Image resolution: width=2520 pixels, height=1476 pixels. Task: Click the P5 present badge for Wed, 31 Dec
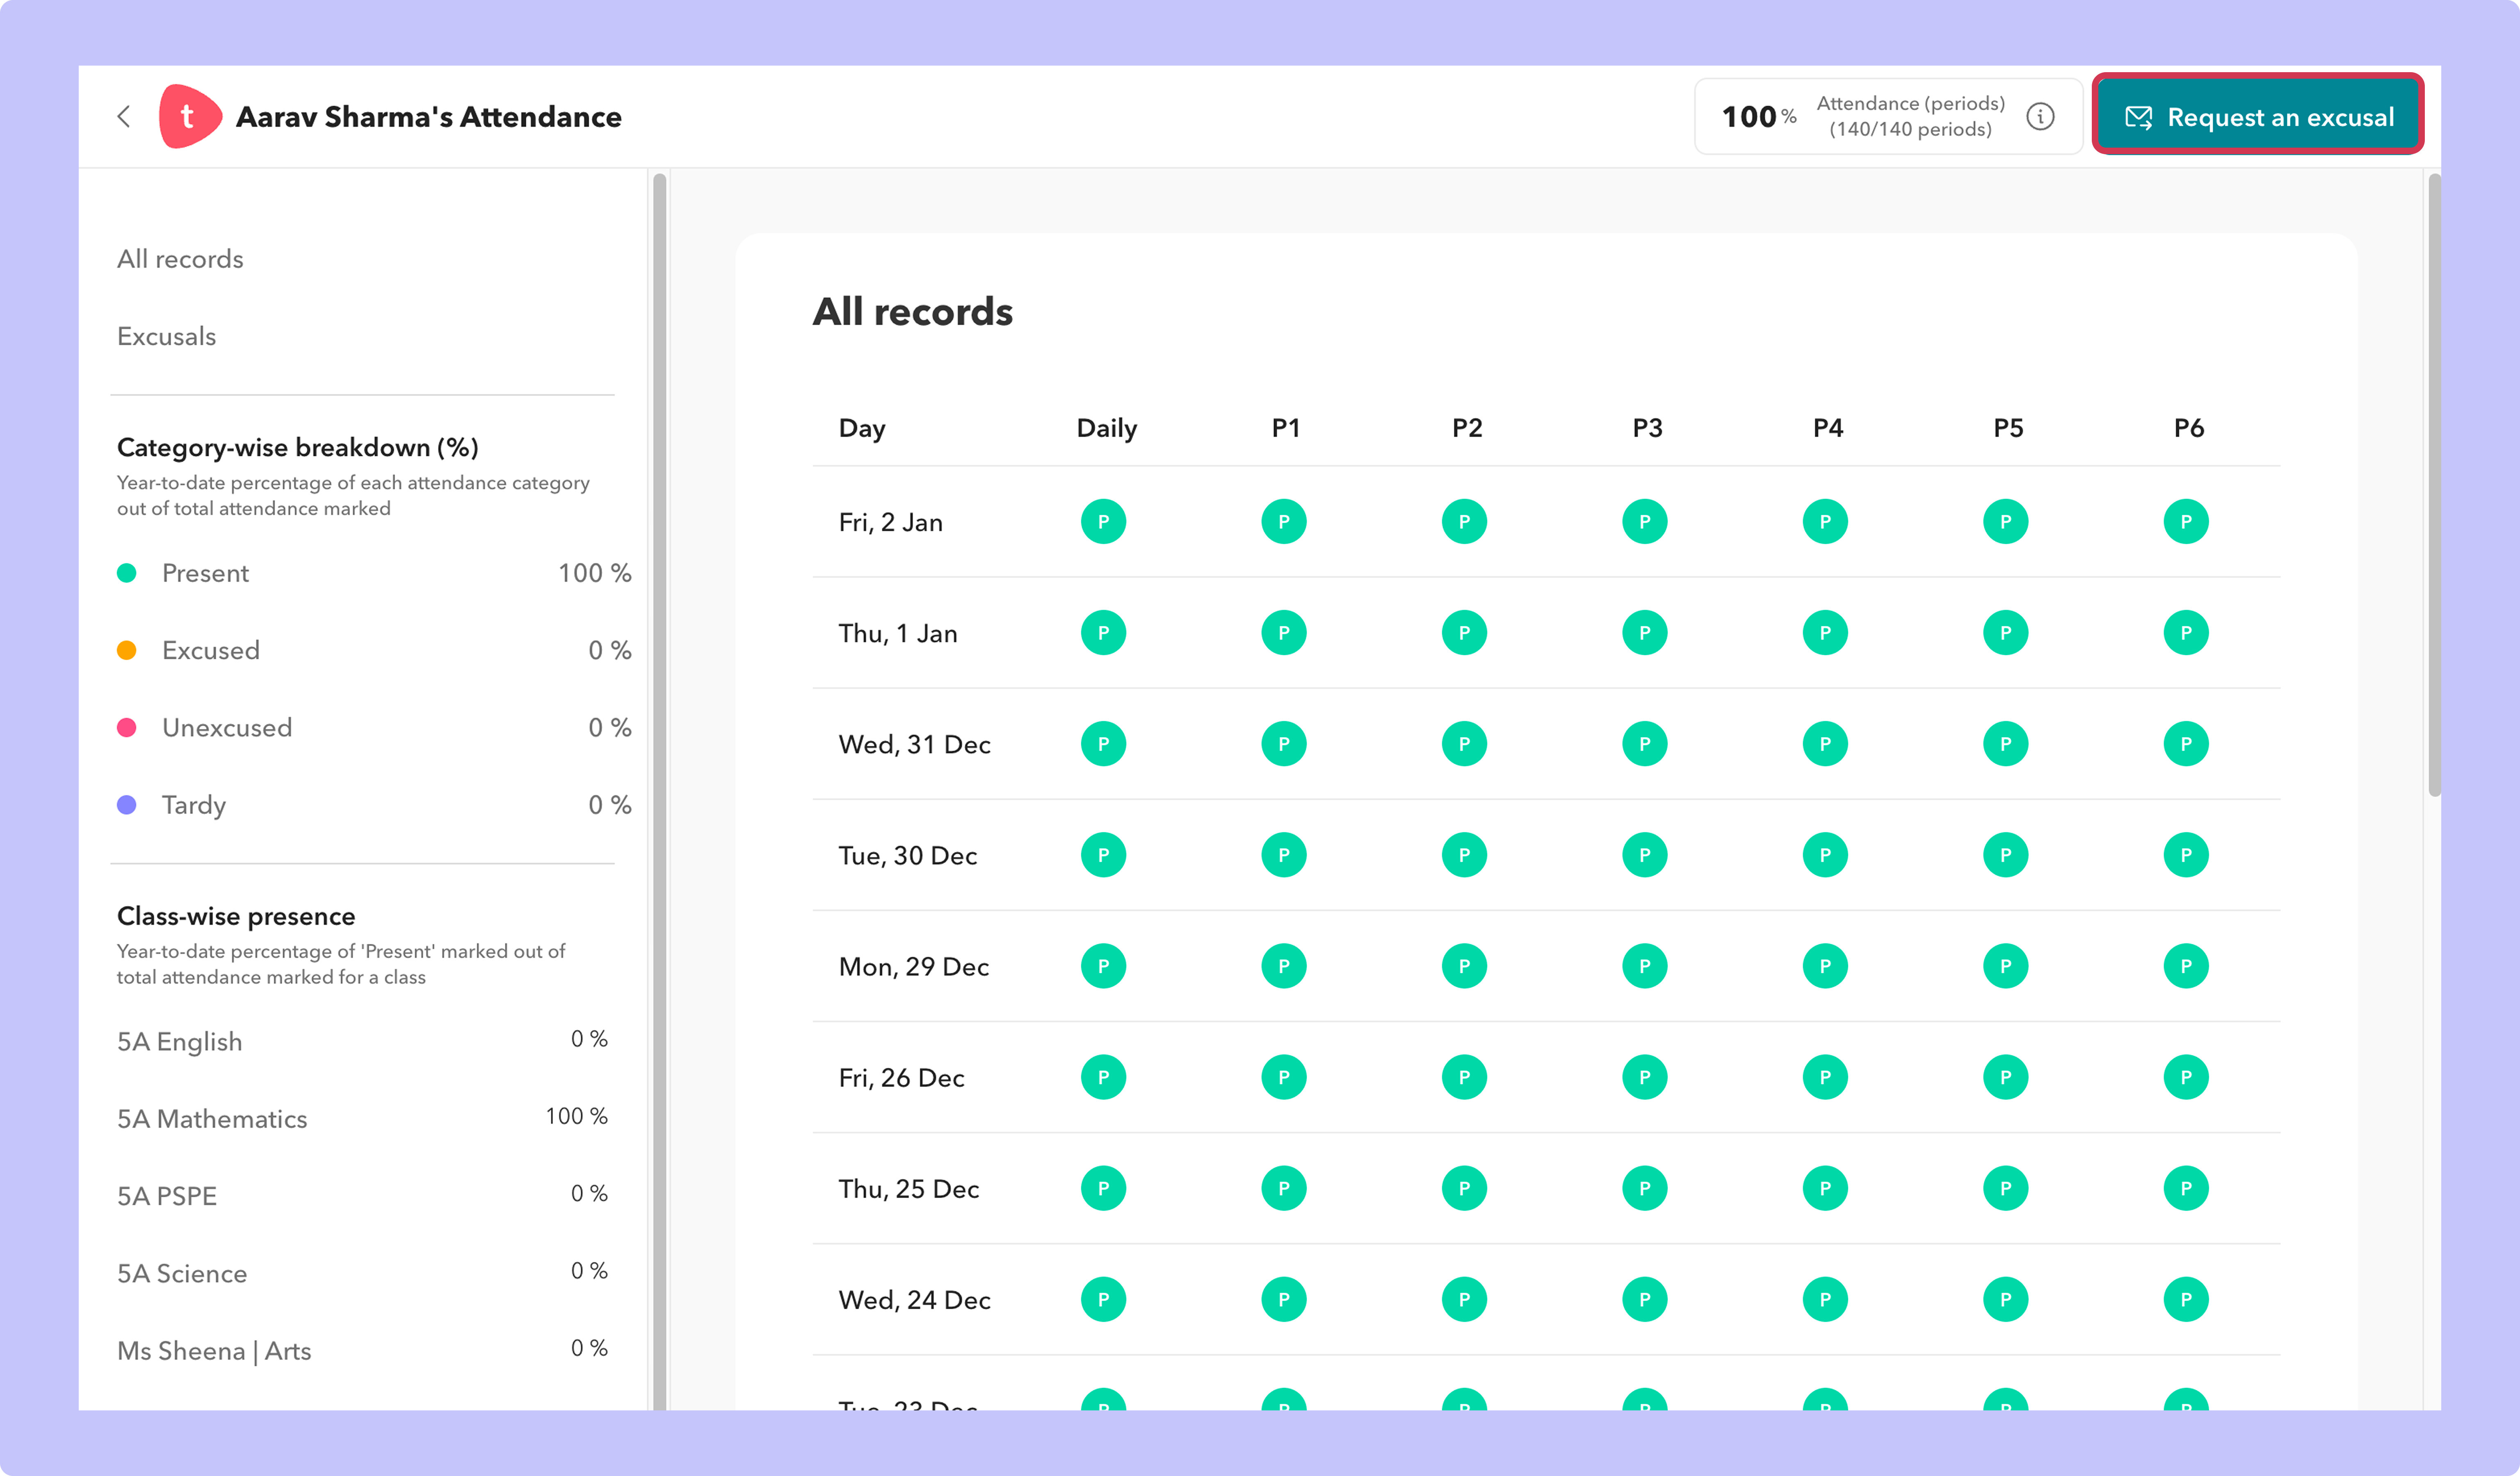coord(2006,743)
